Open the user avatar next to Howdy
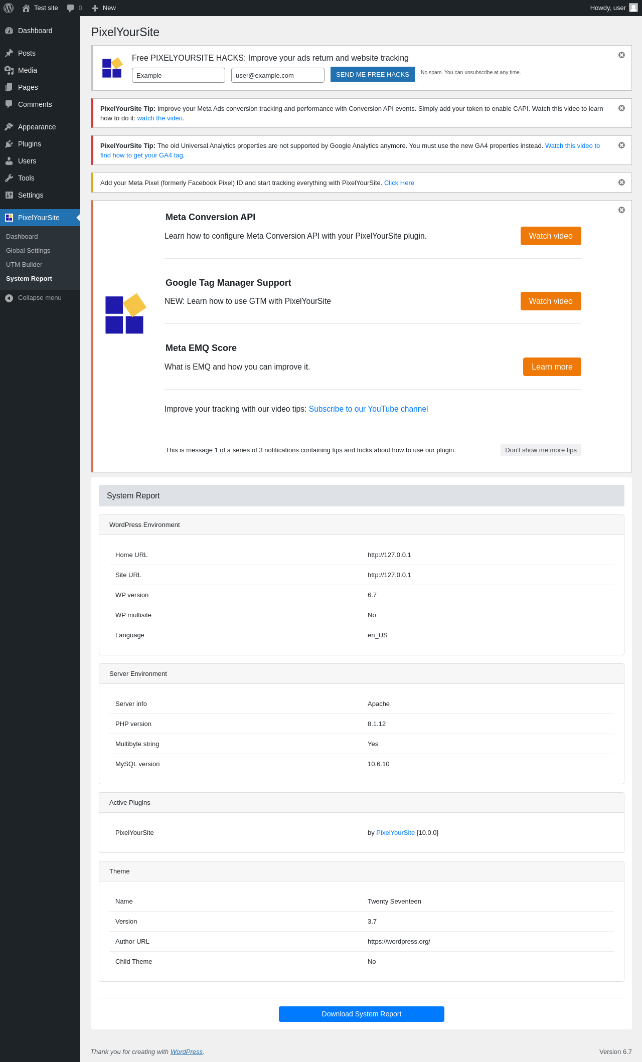Viewport: 642px width, 1062px height. (x=633, y=8)
